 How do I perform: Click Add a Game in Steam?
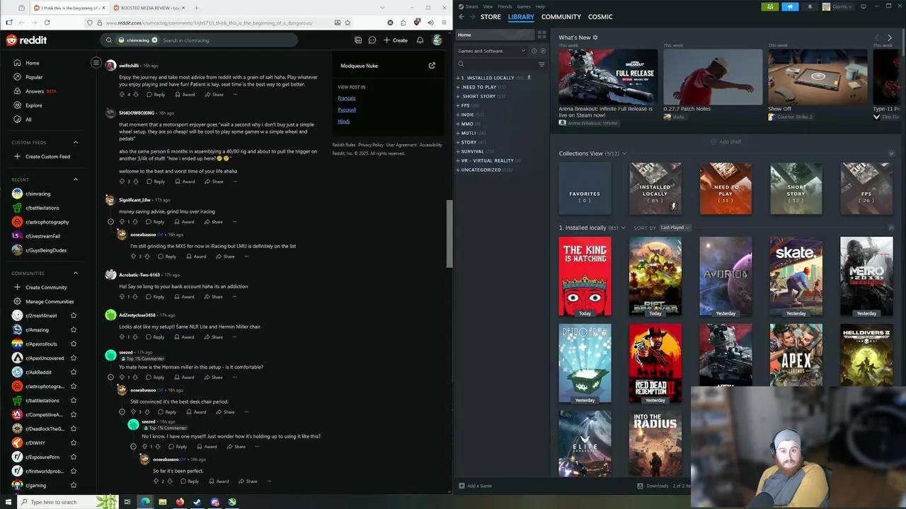[475, 486]
